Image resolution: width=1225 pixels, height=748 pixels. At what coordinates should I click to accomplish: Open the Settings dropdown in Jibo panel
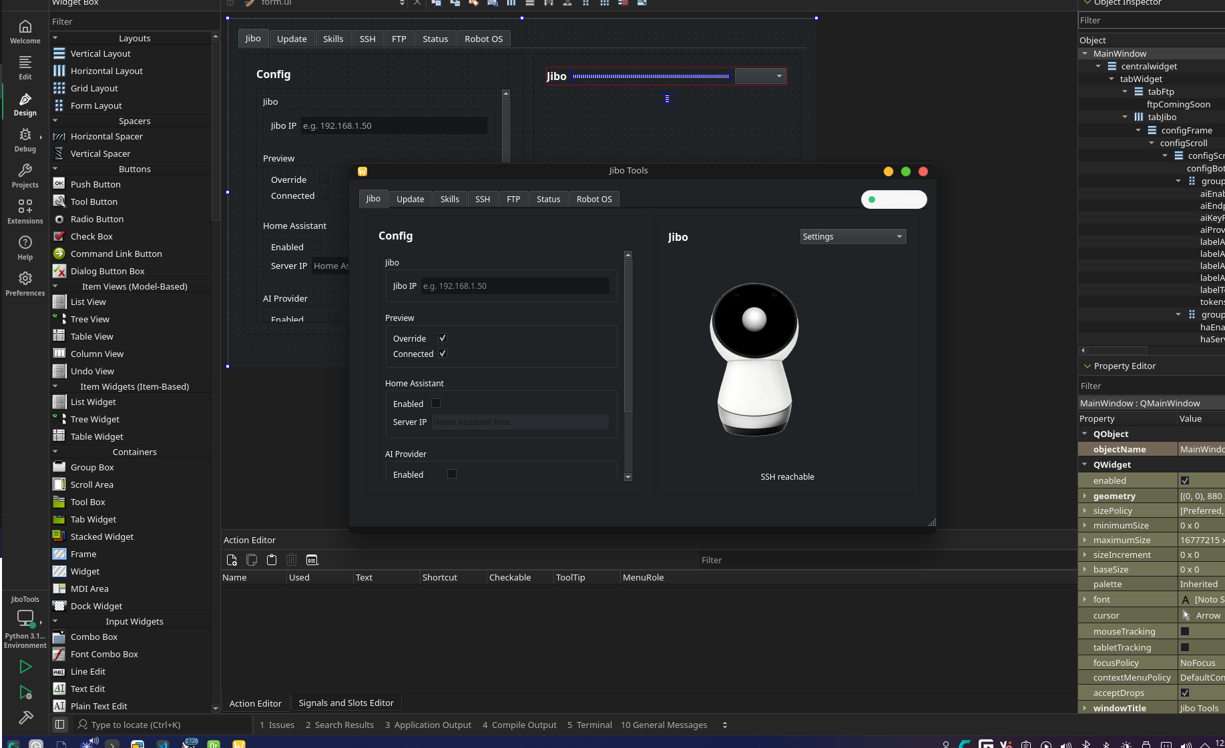(x=852, y=236)
